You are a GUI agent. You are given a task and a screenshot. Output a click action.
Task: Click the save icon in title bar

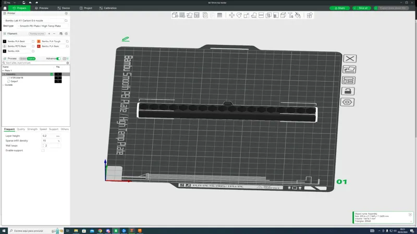23,3
